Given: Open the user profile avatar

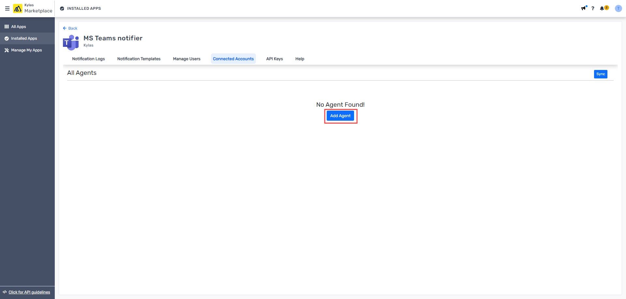Looking at the screenshot, I should (x=618, y=8).
